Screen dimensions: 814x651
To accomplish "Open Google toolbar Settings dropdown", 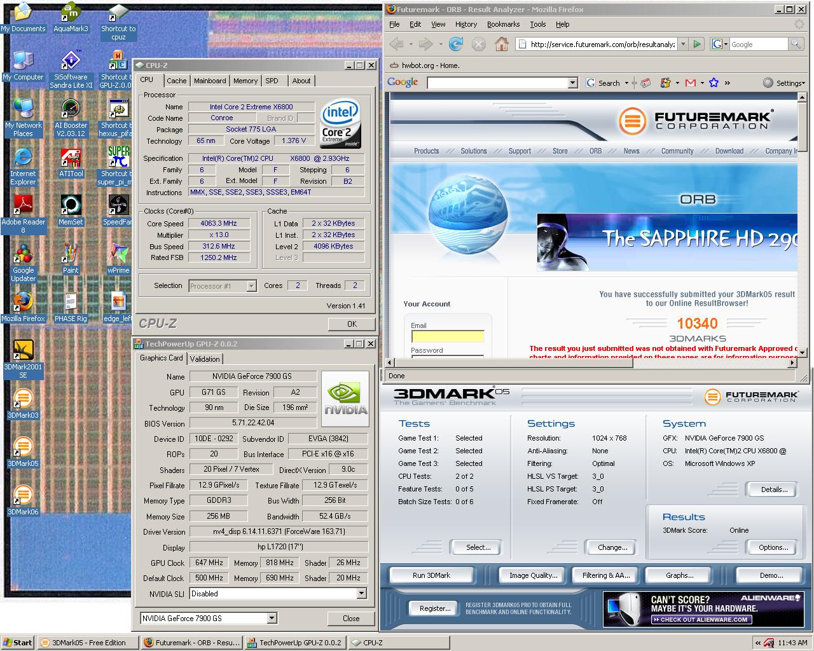I will point(785,83).
